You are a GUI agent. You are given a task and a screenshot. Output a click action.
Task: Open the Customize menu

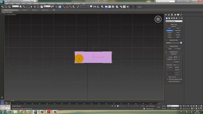click(x=68, y=3)
